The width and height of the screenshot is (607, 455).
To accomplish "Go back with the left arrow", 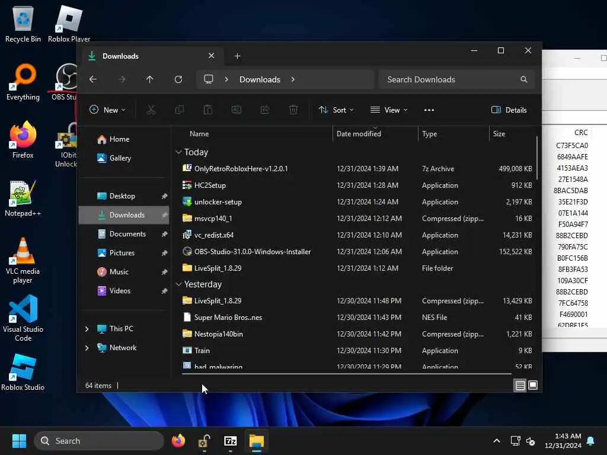I will 93,79.
